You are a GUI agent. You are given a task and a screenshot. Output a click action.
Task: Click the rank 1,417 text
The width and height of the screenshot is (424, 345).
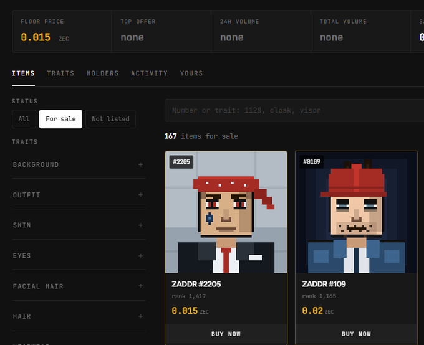tap(189, 296)
